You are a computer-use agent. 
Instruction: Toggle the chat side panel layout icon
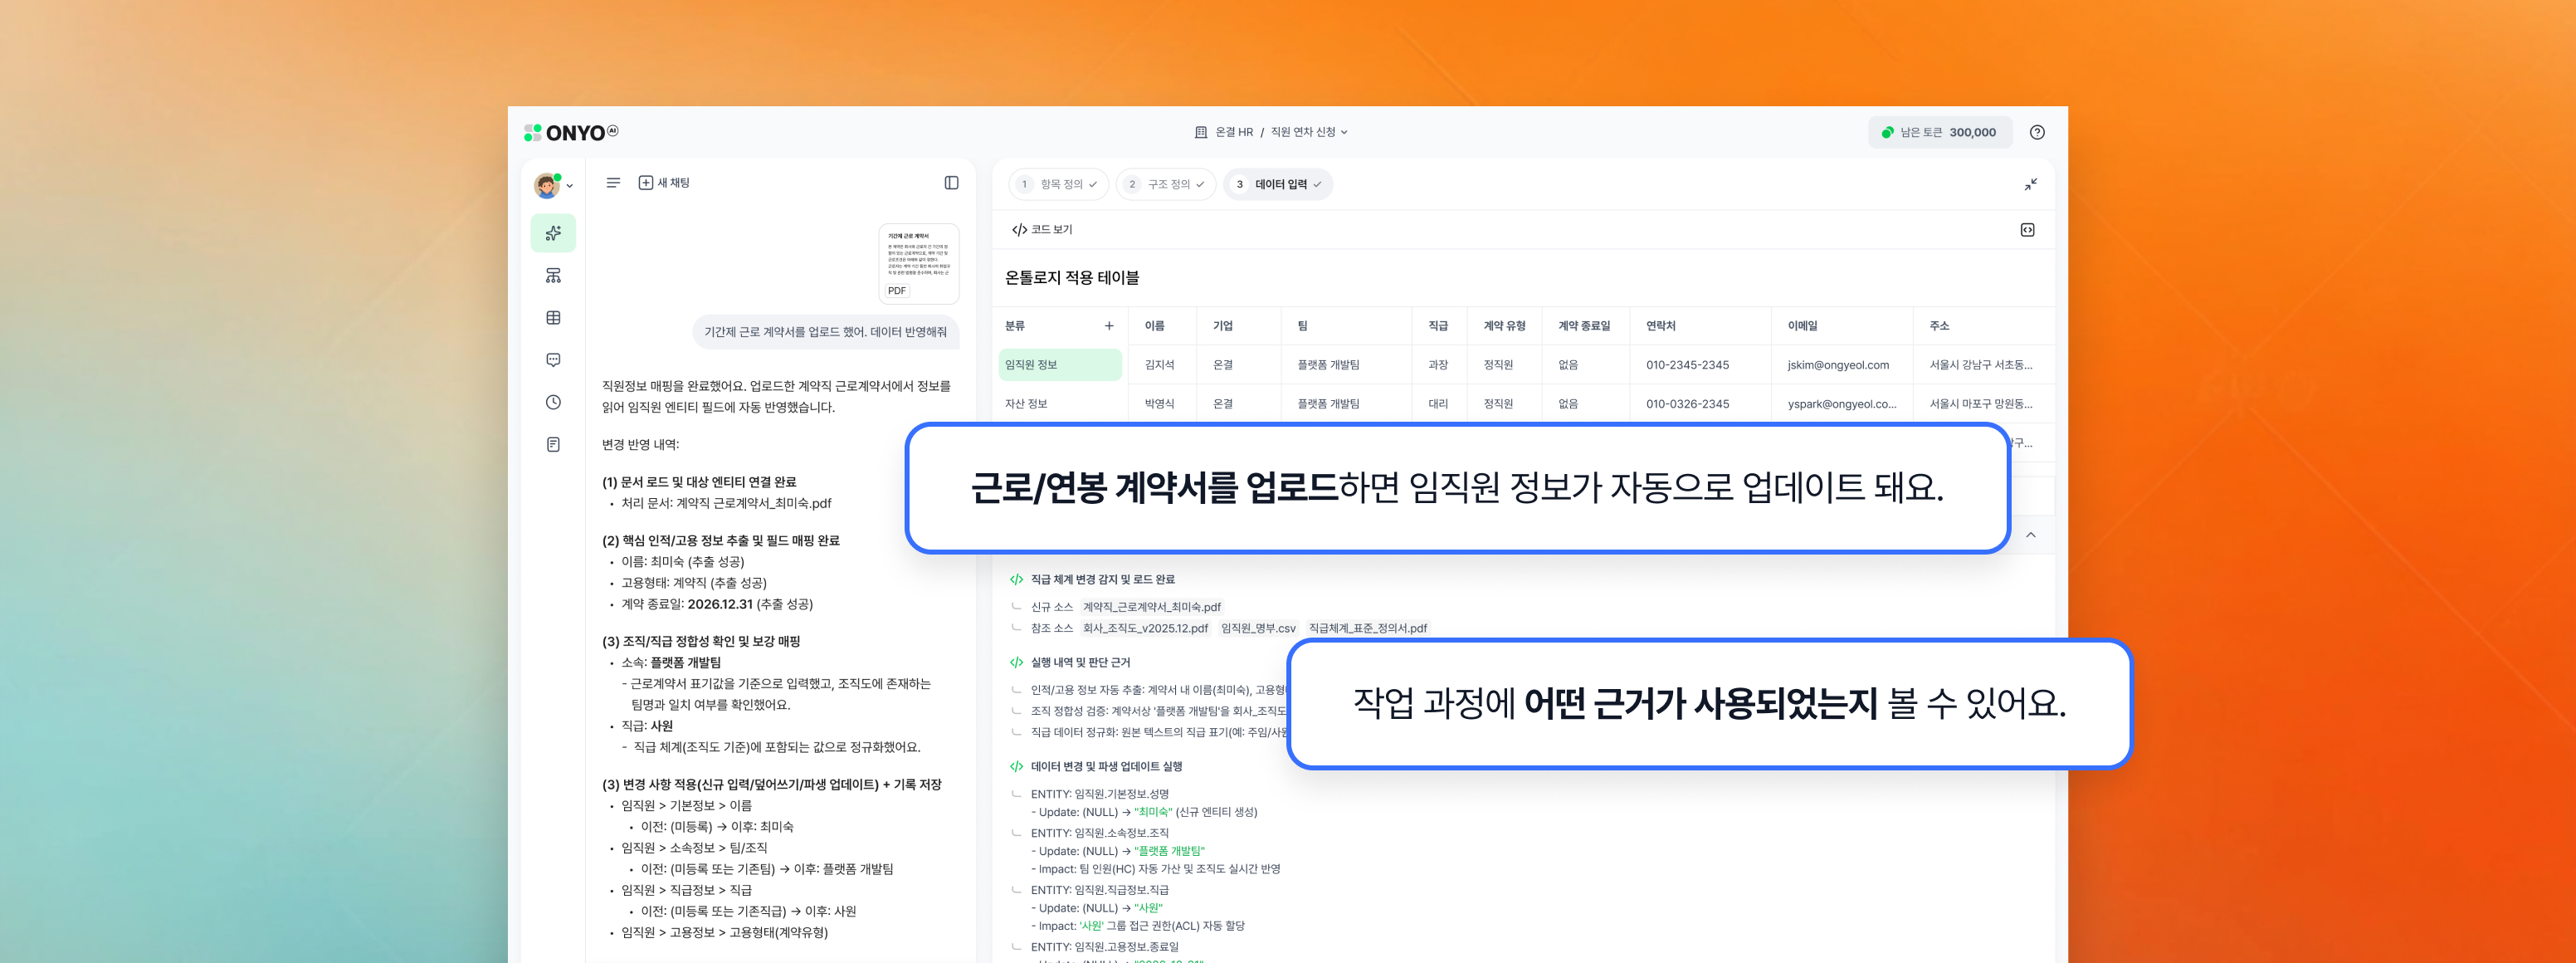click(x=951, y=183)
